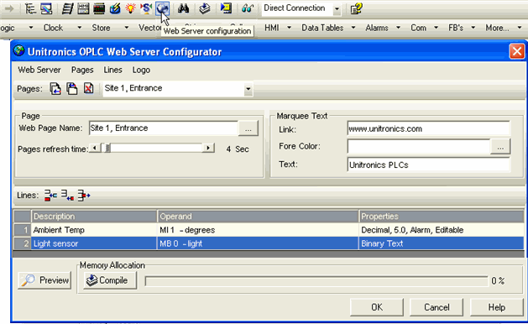528x324 pixels.
Task: Open Fore Color picker ellipsis button
Action: click(x=500, y=147)
